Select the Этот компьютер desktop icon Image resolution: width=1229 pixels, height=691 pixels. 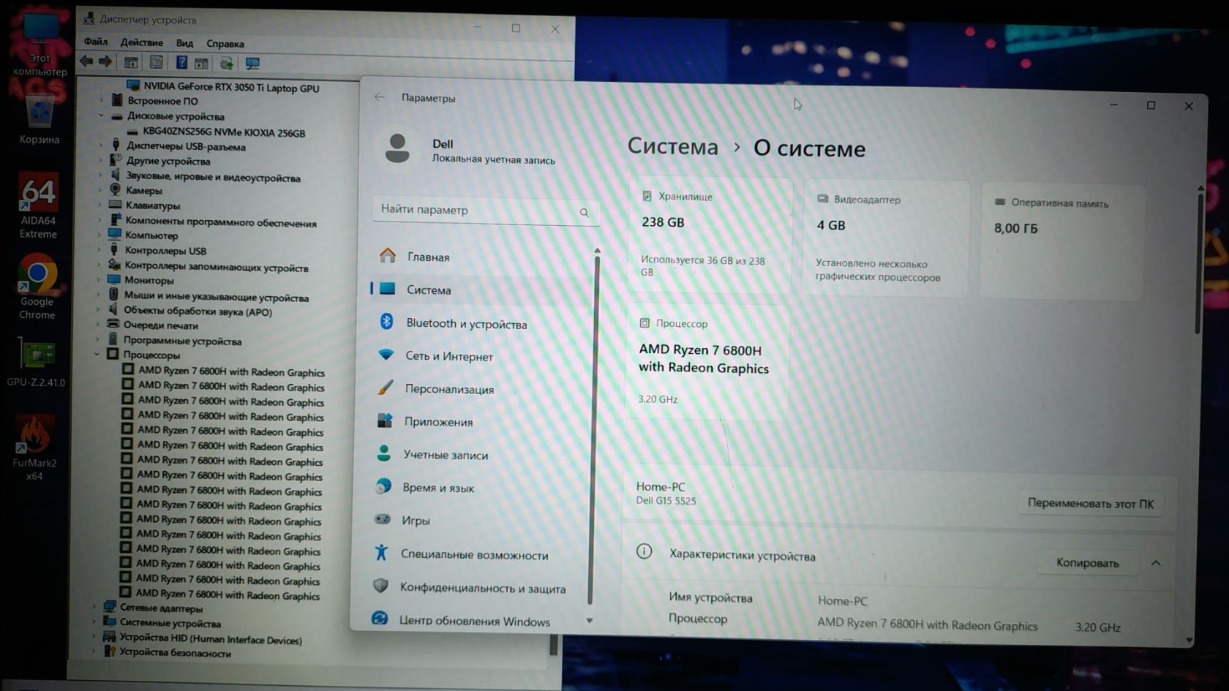coord(40,44)
